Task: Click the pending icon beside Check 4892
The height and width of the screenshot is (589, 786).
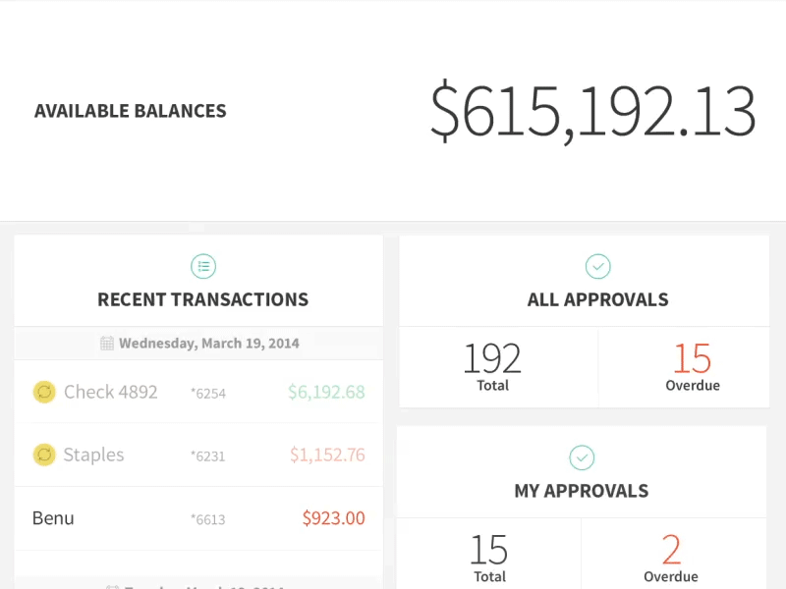Action: point(44,393)
